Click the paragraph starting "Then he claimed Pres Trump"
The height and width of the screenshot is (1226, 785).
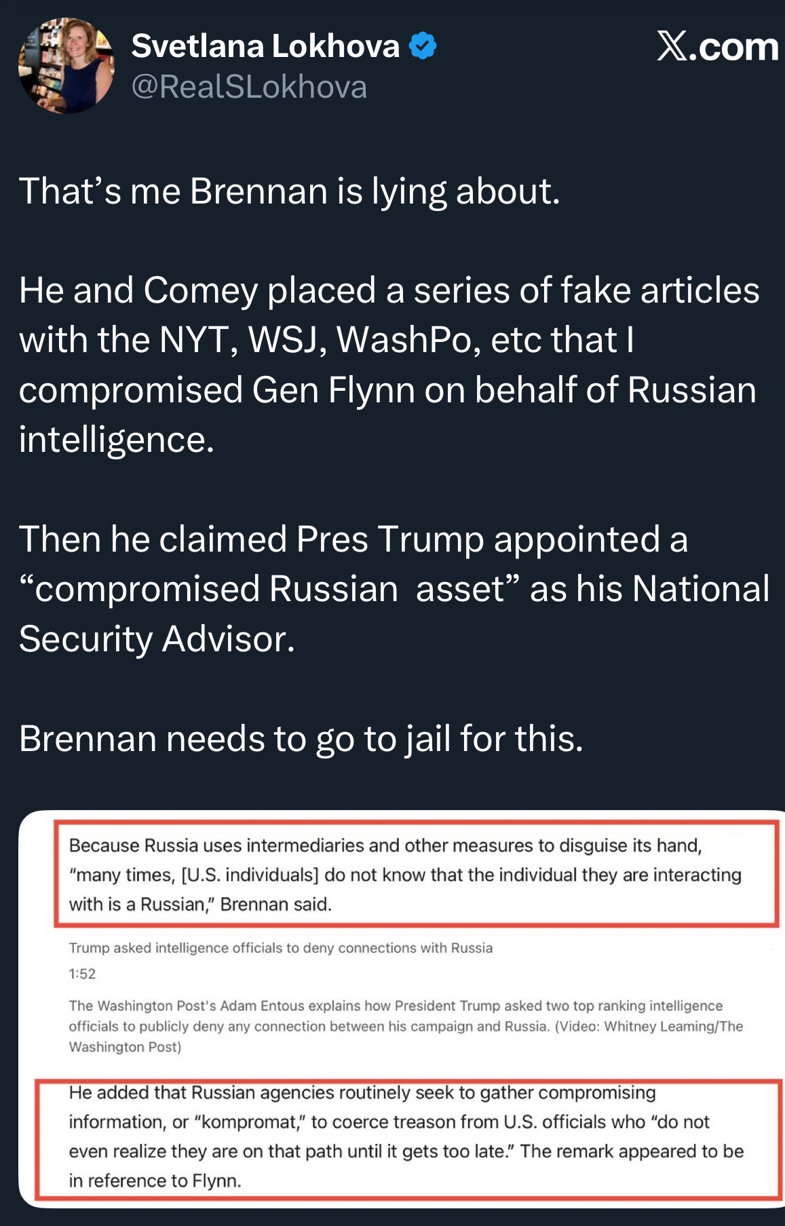point(353,539)
